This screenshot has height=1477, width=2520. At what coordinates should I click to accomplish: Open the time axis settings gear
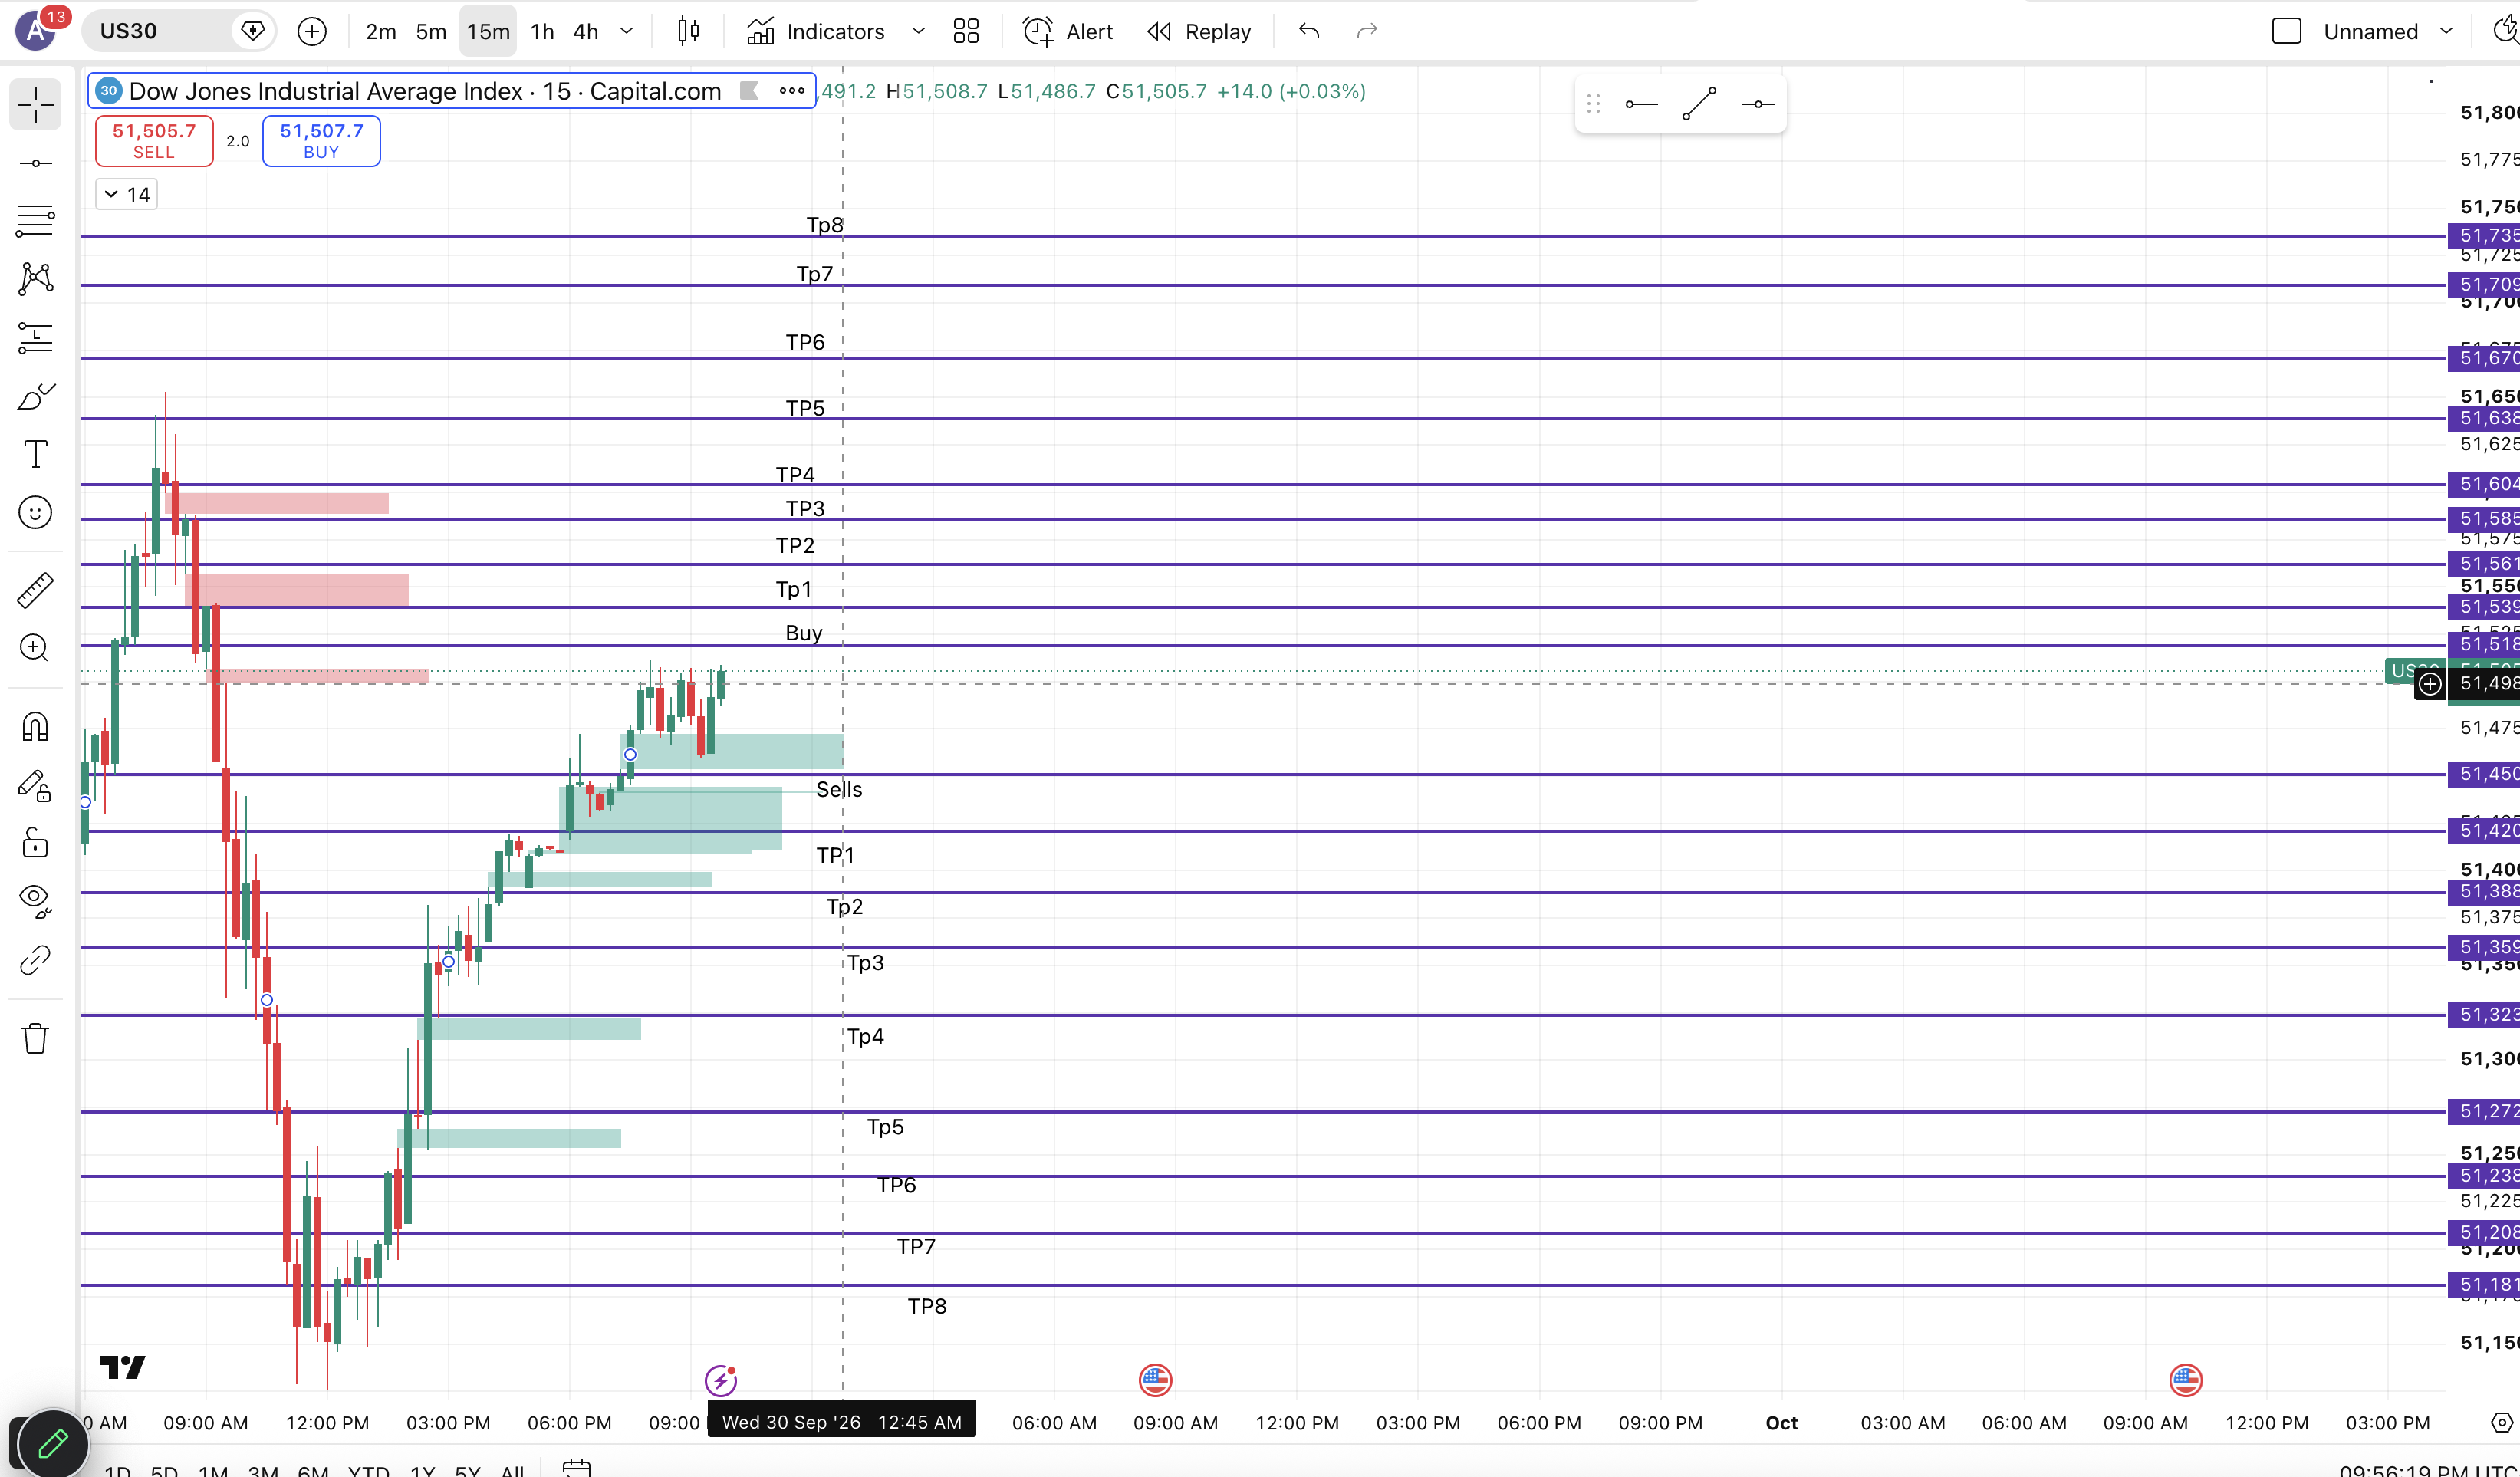pos(2501,1423)
